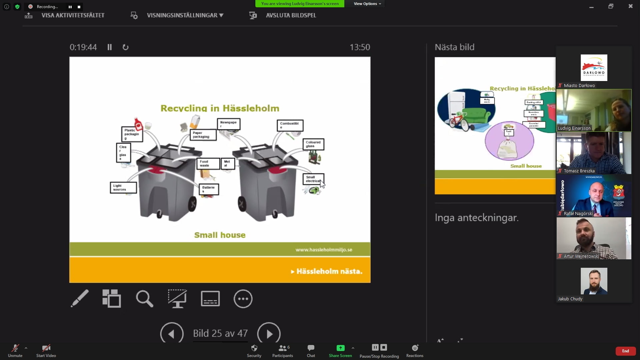Image resolution: width=640 pixels, height=360 pixels.
Task: Click the black out slideshow screen icon
Action: 177,298
